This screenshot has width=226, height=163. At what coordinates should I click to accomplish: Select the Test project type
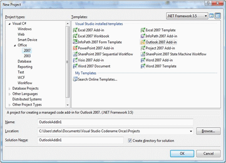click(x=21, y=72)
